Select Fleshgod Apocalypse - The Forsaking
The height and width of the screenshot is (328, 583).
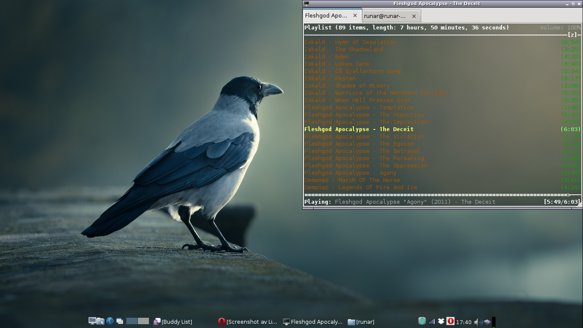pos(364,158)
